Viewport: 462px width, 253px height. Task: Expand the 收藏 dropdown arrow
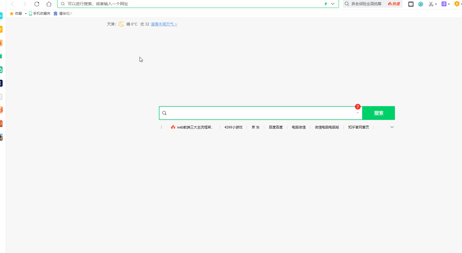[x=26, y=13]
